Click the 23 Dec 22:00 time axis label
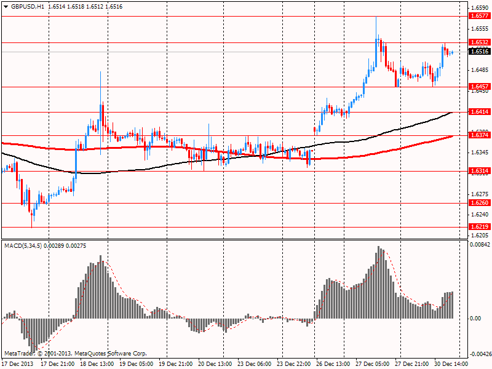 click(x=294, y=364)
